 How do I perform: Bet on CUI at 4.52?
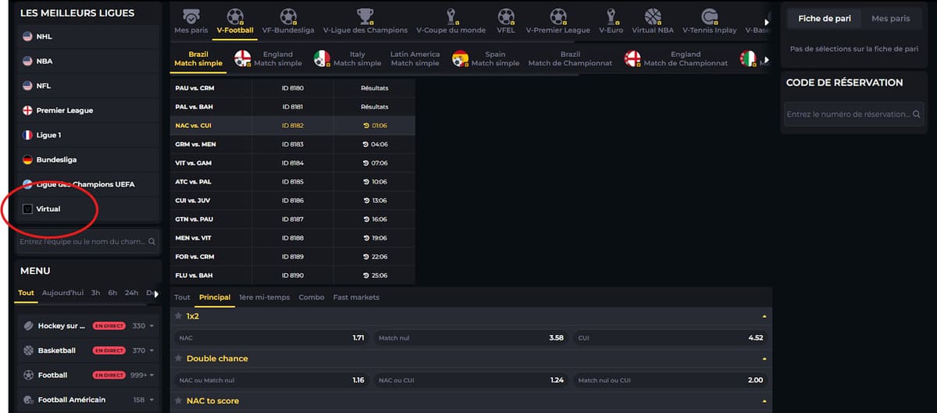tap(671, 338)
